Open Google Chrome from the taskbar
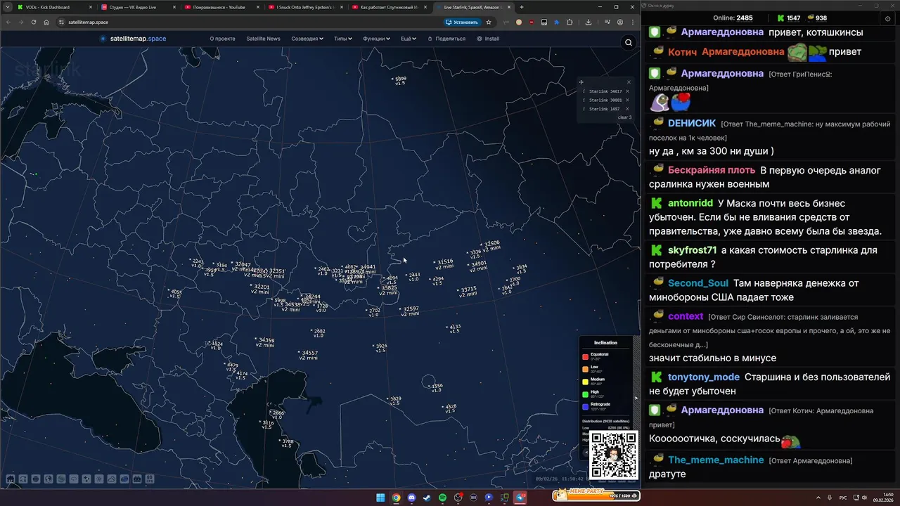The height and width of the screenshot is (506, 900). pos(396,498)
